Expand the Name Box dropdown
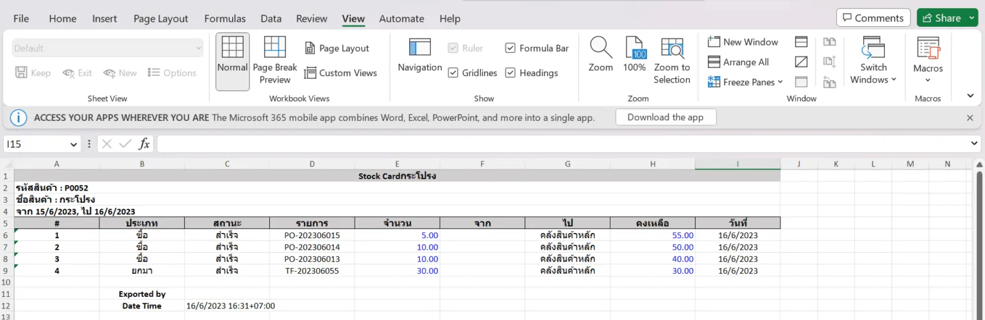Screen dimensions: 985x320 point(73,145)
